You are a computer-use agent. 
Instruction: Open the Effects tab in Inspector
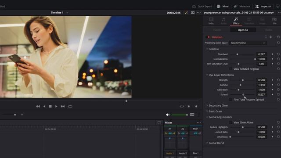pos(236,21)
